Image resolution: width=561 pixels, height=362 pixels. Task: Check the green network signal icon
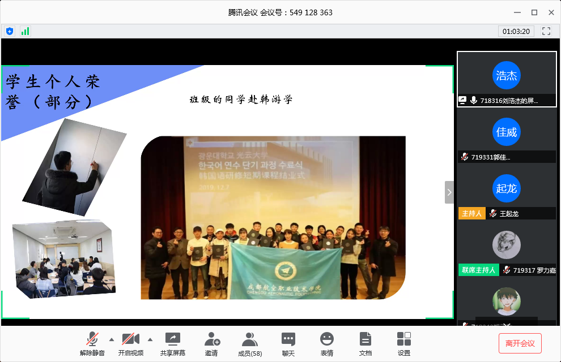(25, 32)
